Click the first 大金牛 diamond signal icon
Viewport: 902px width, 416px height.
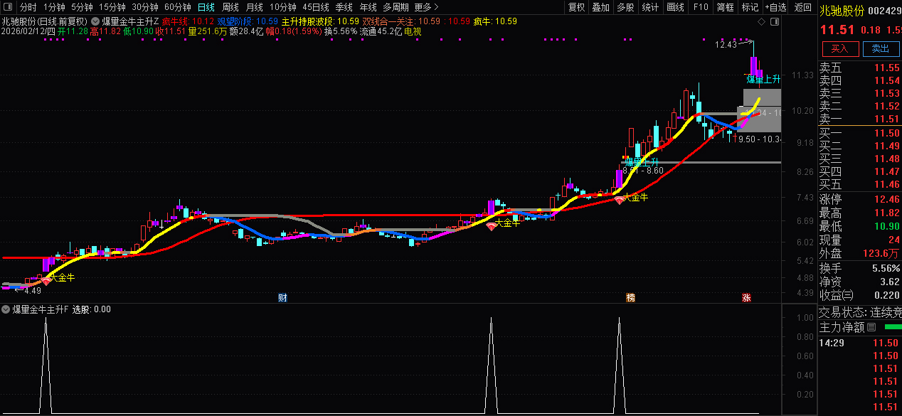46,282
